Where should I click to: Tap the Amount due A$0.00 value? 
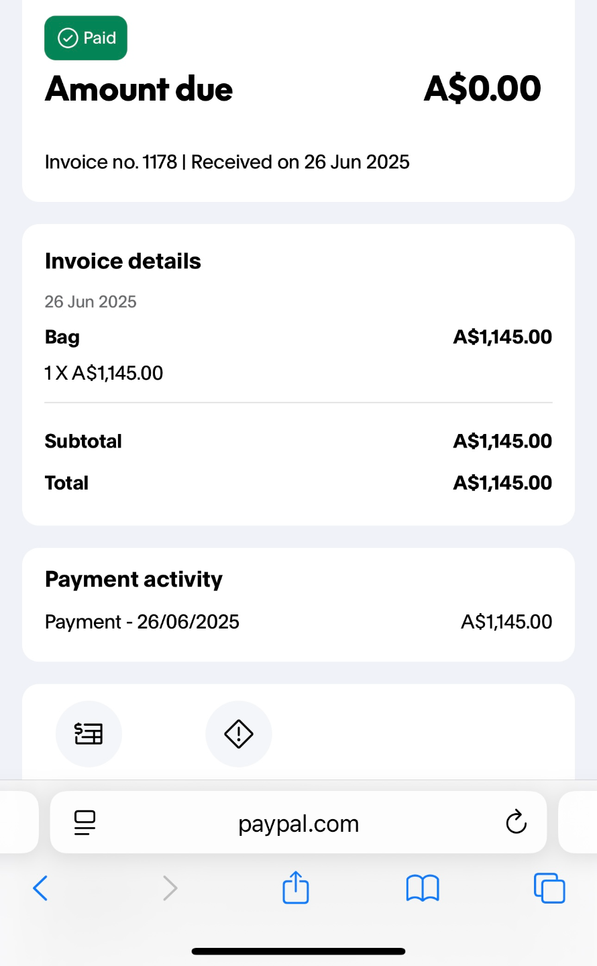pos(482,89)
